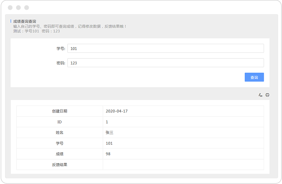Image resolution: width=282 pixels, height=184 pixels.
Task: Click the 姓名 label cell
Action: [59, 133]
